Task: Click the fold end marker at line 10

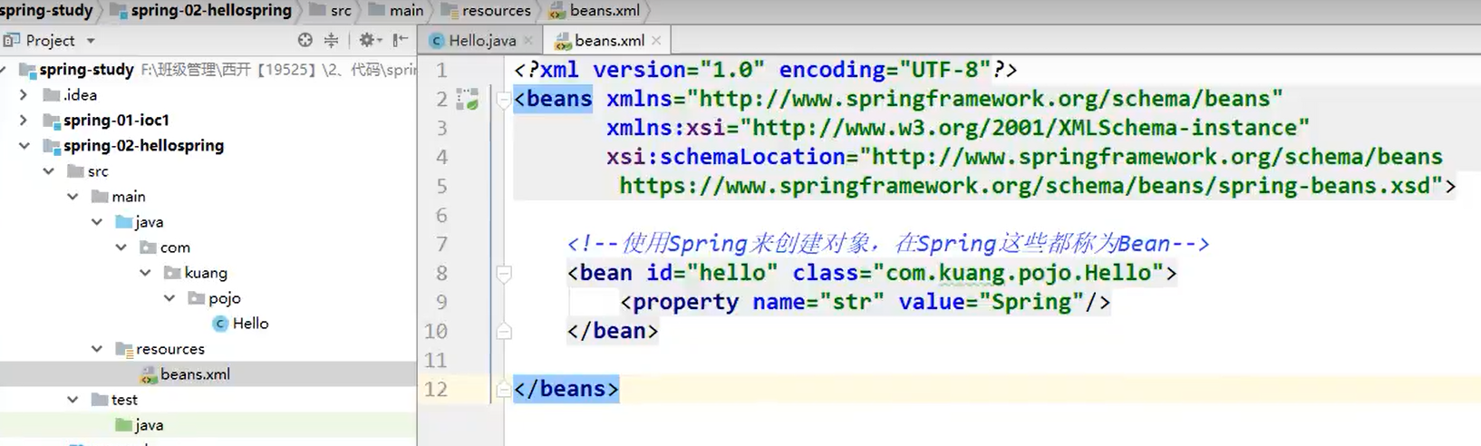Action: point(504,331)
